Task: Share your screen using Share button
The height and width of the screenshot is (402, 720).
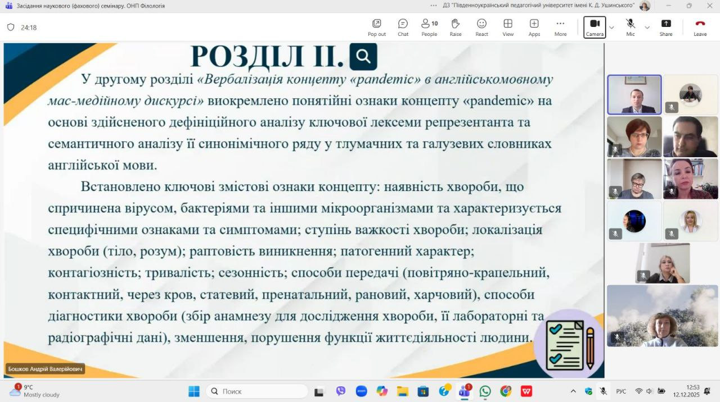Action: (x=666, y=27)
